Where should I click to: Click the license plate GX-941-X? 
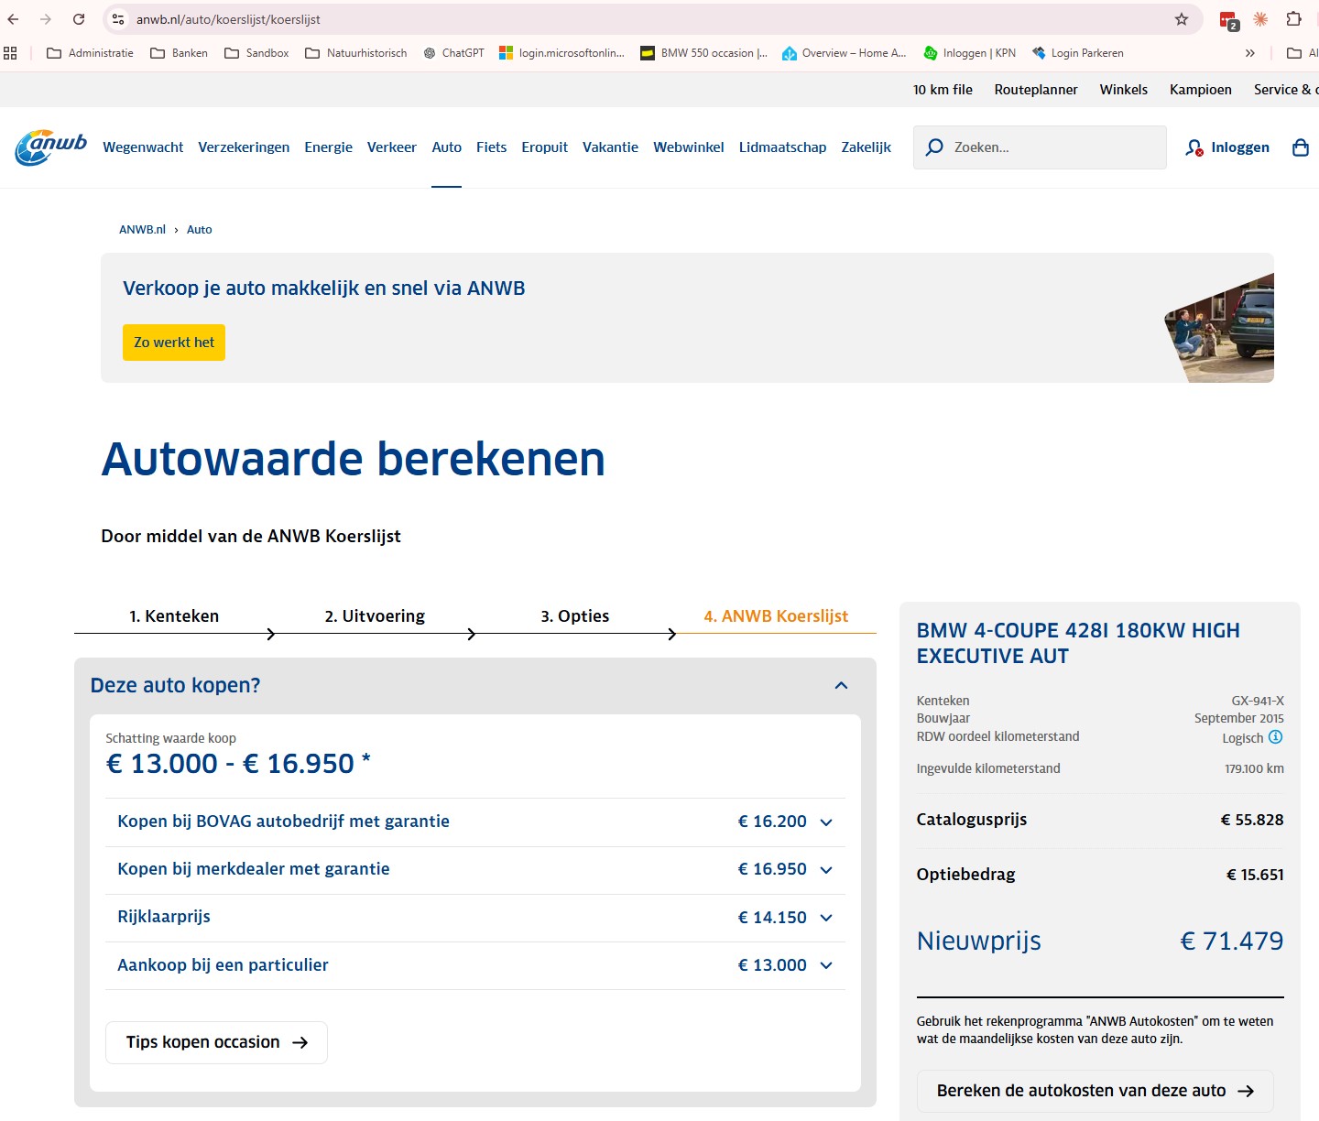(1258, 701)
